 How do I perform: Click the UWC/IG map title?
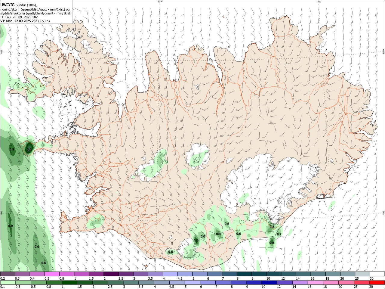pyautogui.click(x=8, y=5)
